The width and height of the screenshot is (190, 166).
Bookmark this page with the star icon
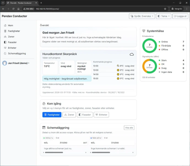tap(165, 9)
